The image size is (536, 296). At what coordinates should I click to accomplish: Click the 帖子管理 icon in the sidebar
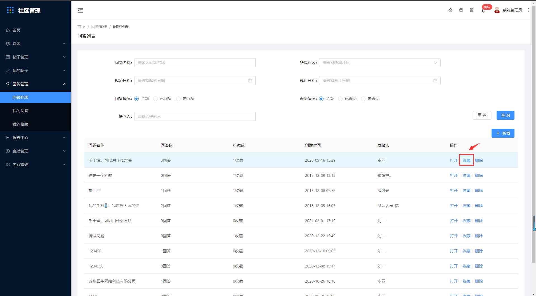coord(8,57)
